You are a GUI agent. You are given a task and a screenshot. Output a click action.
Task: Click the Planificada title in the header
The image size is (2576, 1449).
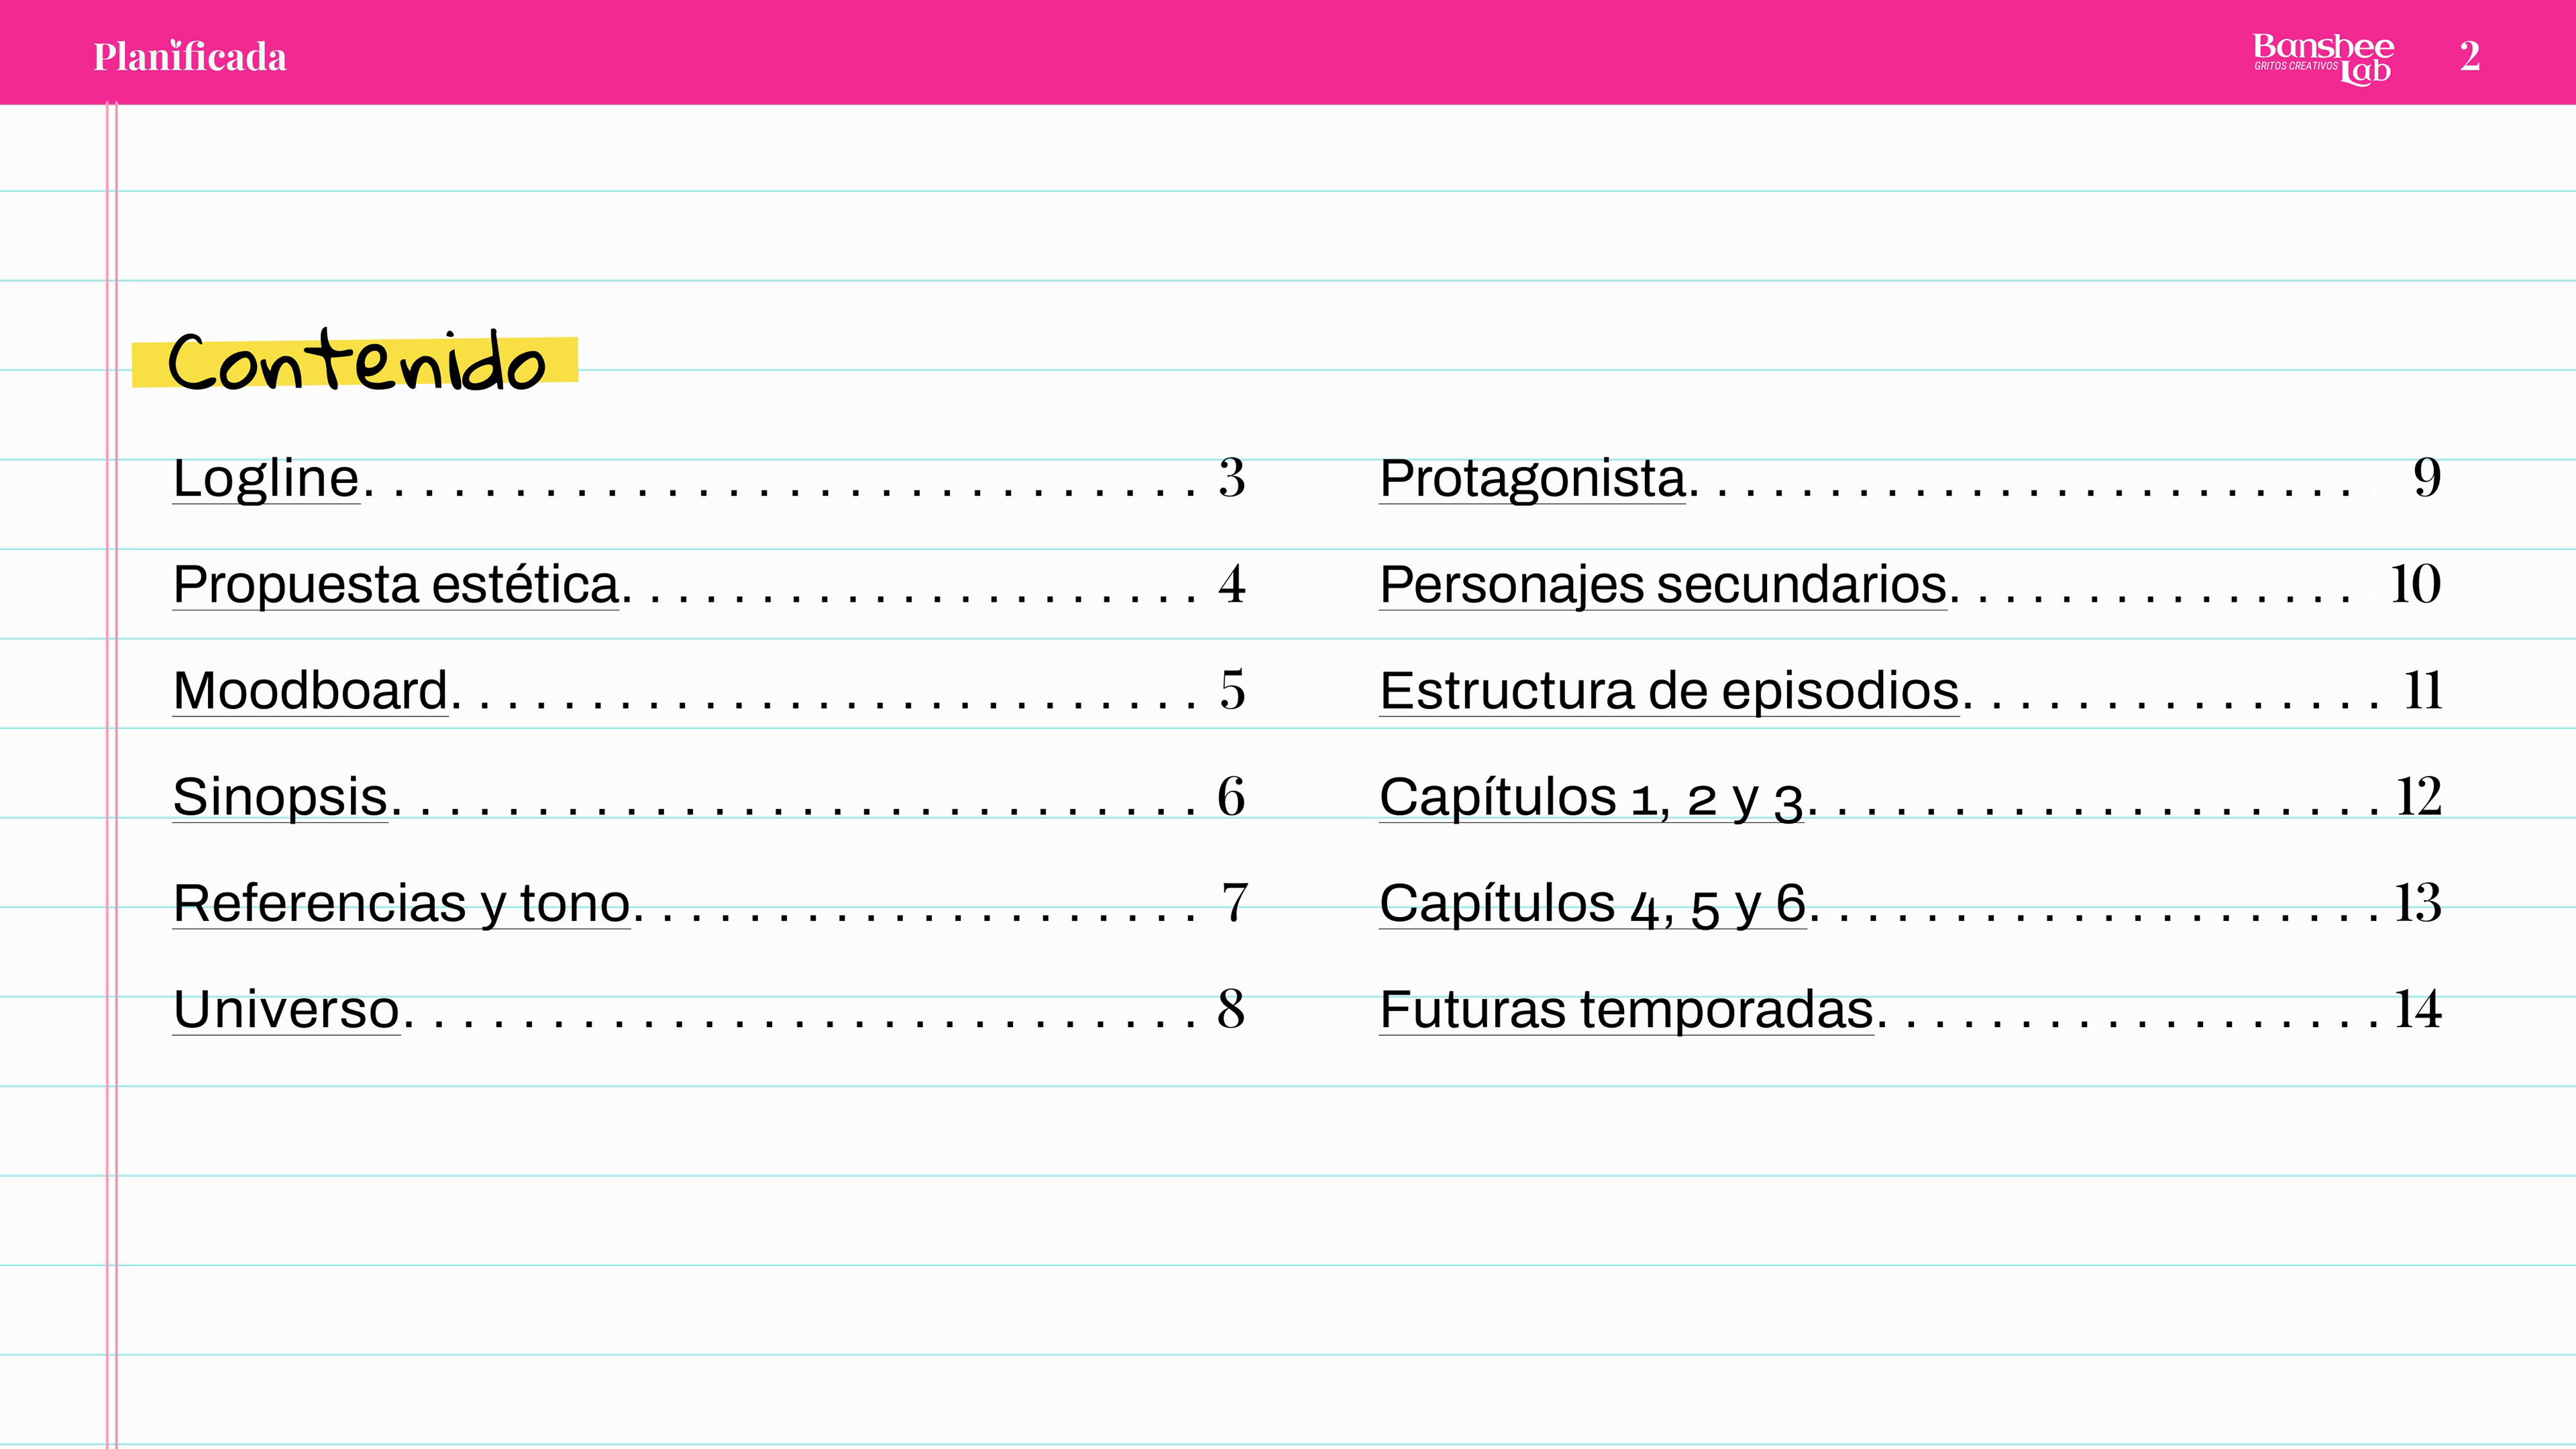point(190,57)
